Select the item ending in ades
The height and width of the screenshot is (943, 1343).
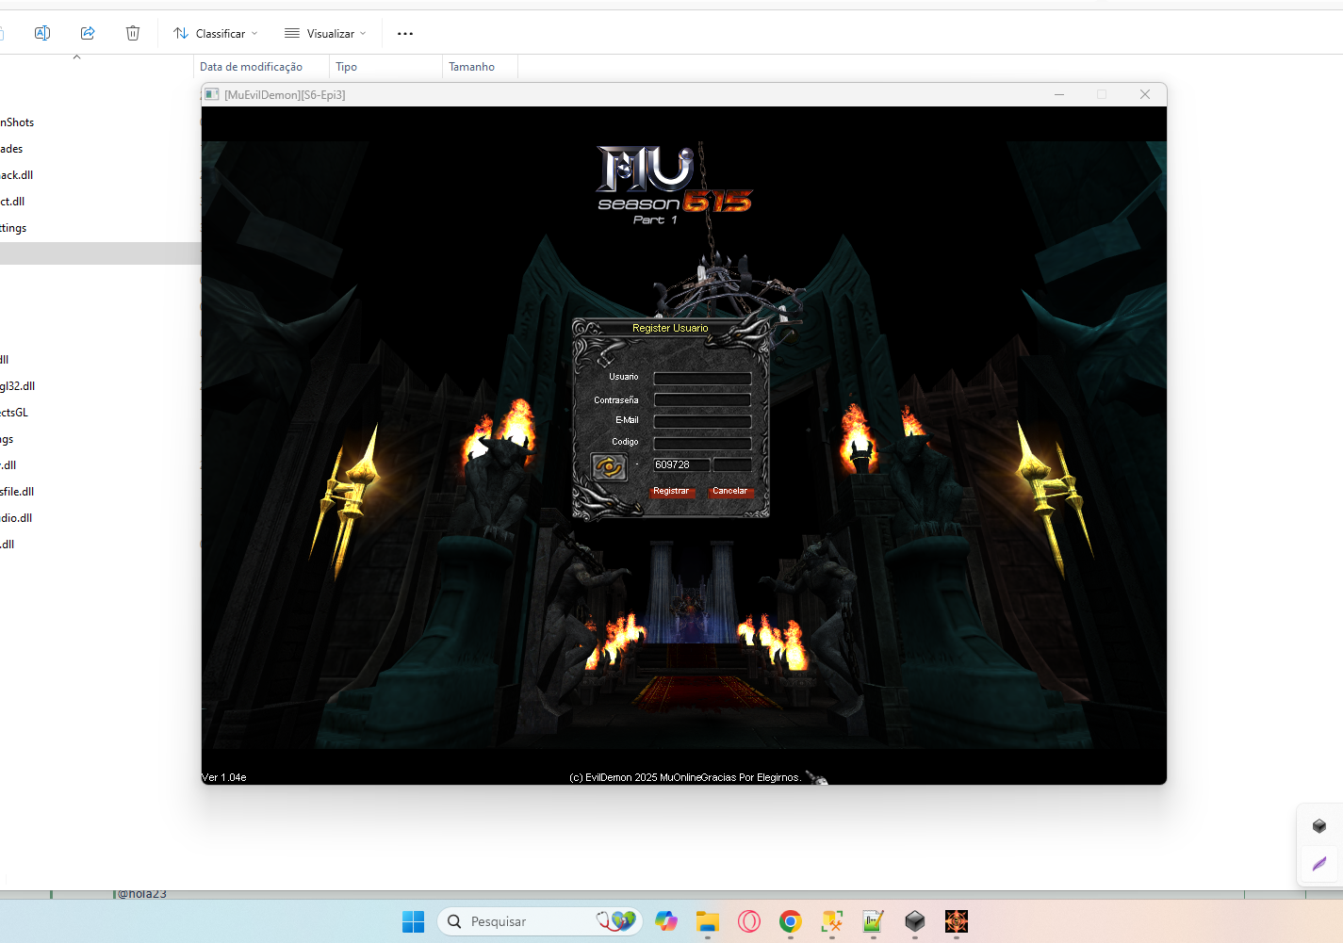11,149
